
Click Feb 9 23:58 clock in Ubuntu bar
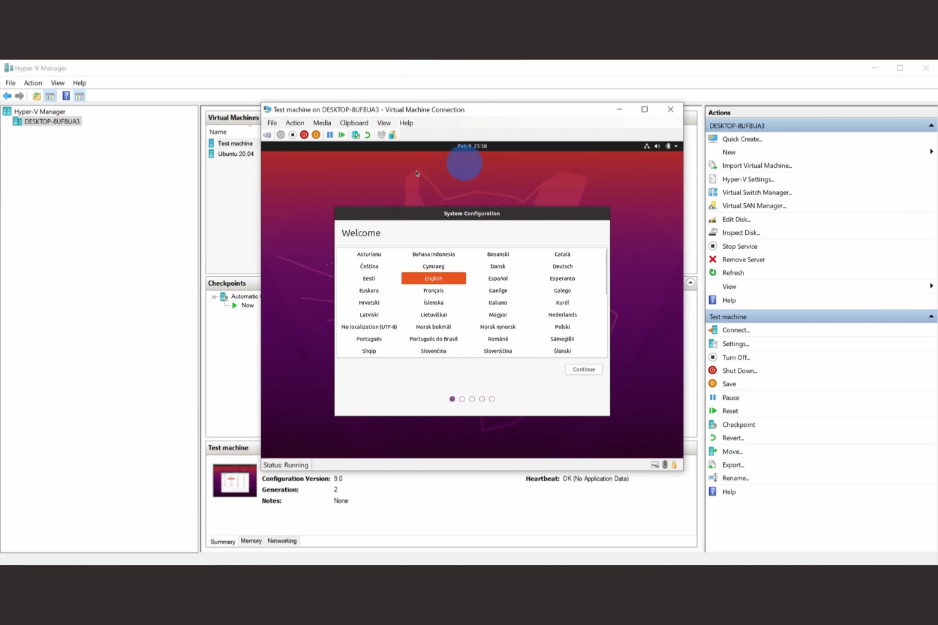pos(472,146)
